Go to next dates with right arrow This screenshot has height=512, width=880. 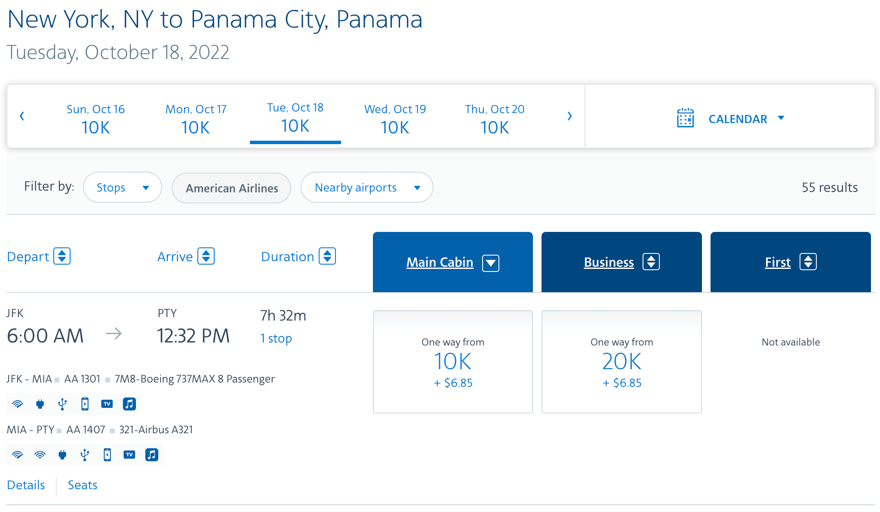(569, 116)
